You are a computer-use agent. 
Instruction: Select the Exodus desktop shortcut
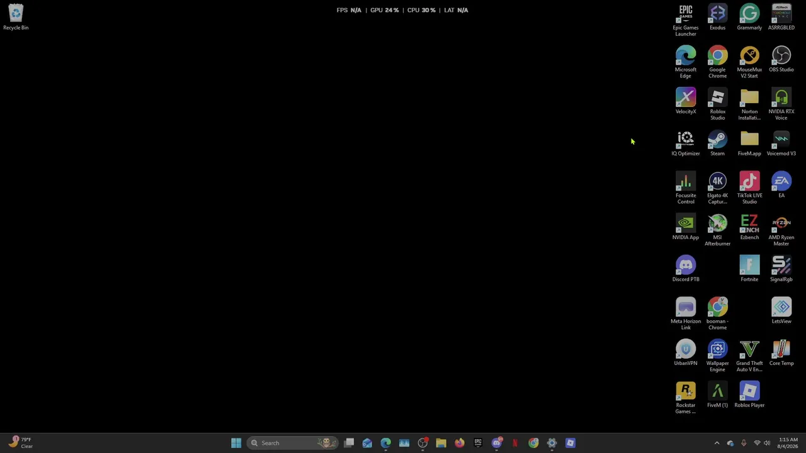pyautogui.click(x=717, y=18)
